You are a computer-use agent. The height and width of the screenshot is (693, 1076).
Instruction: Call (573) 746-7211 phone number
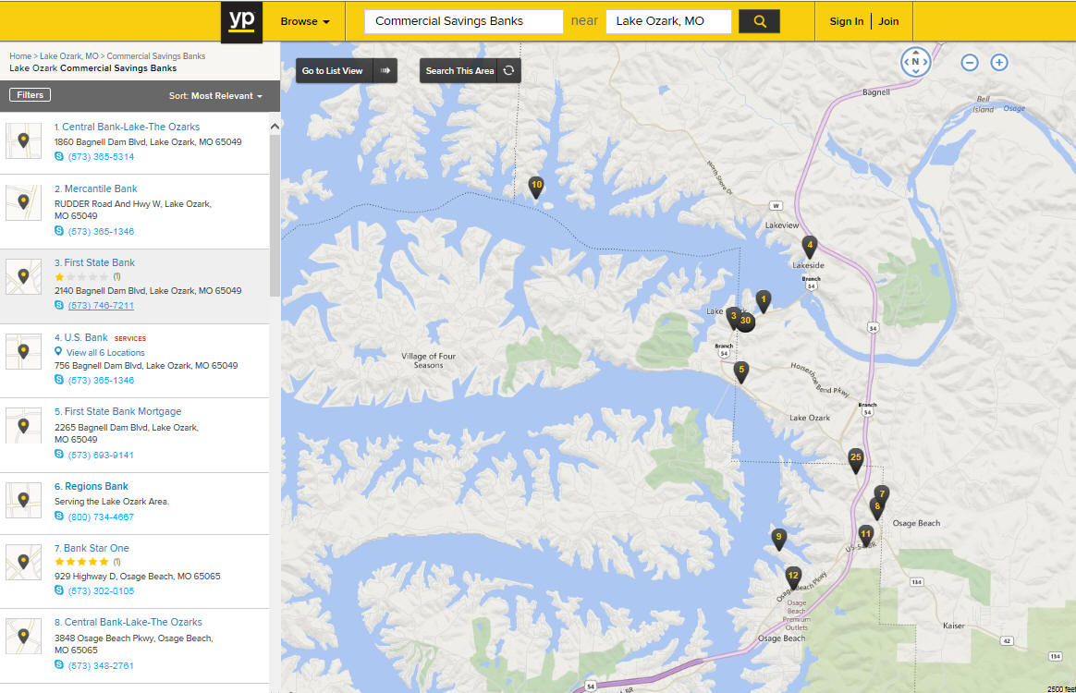tap(101, 306)
